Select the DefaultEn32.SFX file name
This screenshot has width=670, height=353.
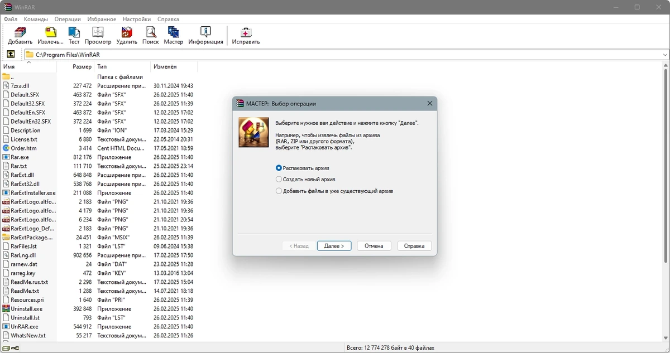point(31,122)
